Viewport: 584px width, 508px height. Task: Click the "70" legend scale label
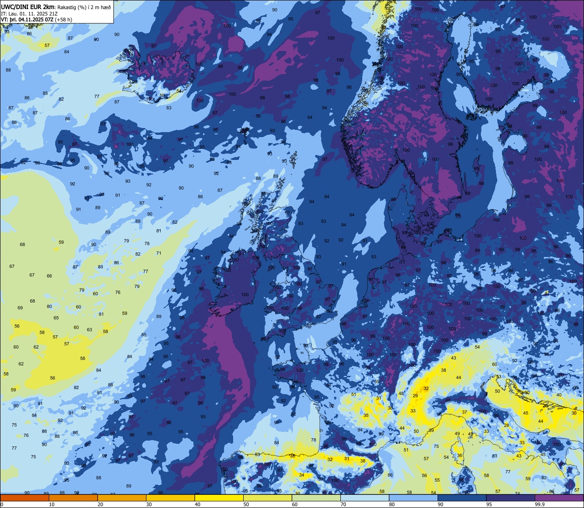coord(343,504)
